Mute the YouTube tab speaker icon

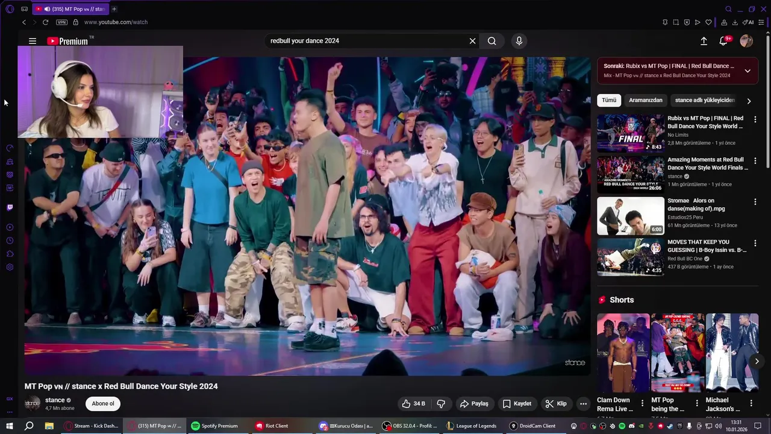[x=47, y=9]
